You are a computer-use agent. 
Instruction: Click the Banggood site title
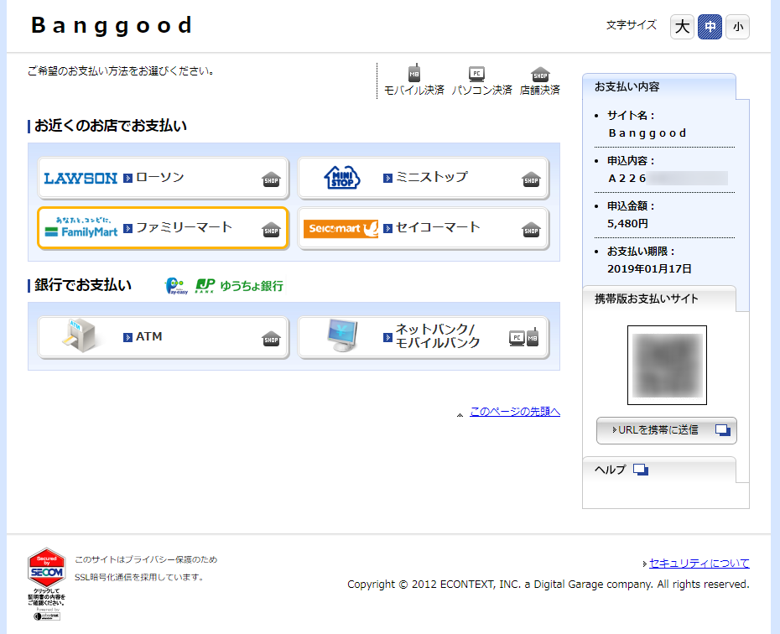pos(112,26)
